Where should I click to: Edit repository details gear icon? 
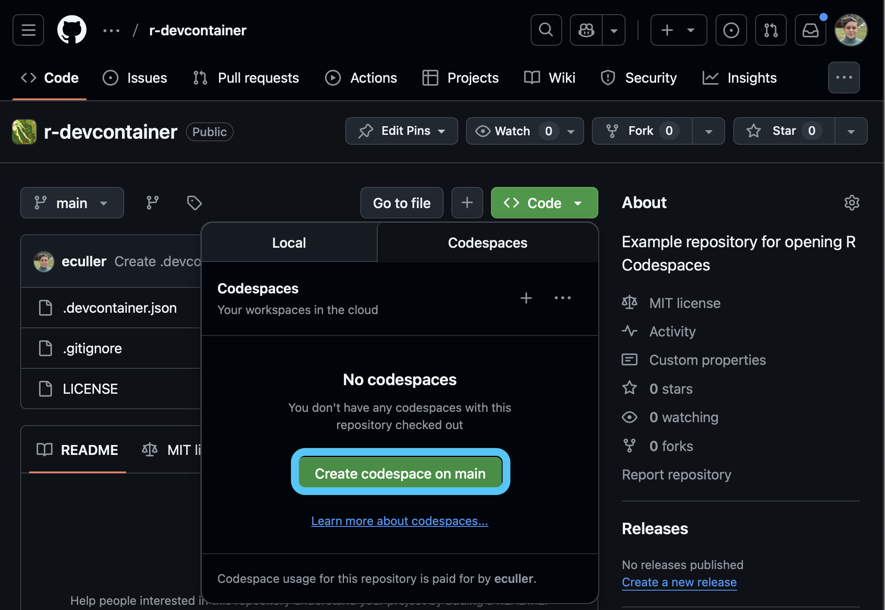[x=852, y=203]
